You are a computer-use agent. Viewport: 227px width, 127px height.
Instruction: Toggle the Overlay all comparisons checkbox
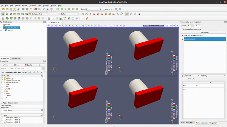click(x=182, y=29)
